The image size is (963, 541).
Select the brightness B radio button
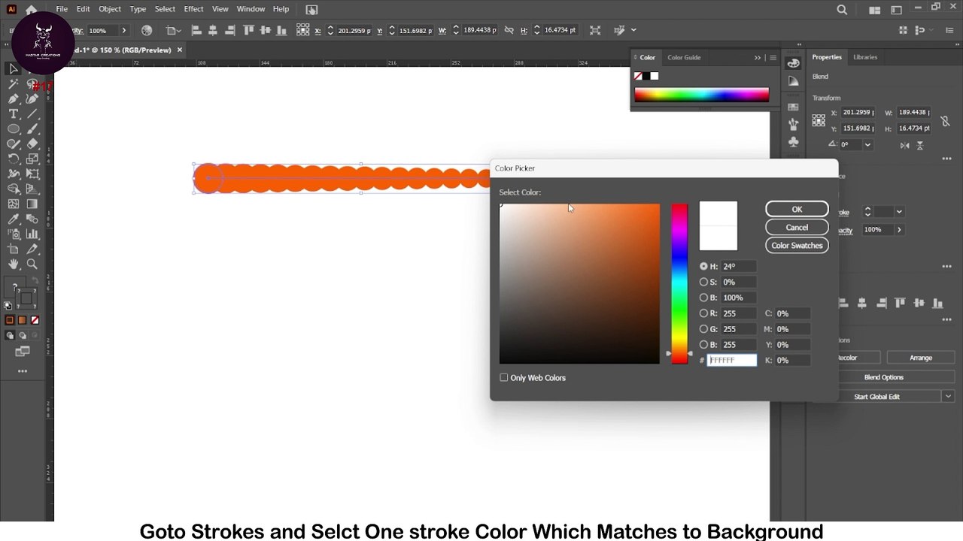(x=703, y=298)
